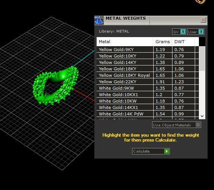Select White Gold:14K PdW row
The height and width of the screenshot is (190, 214).
tap(148, 114)
